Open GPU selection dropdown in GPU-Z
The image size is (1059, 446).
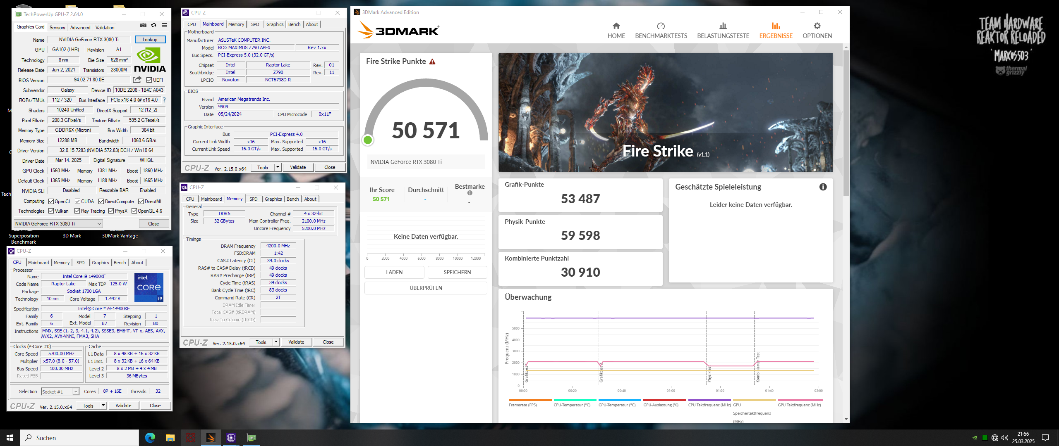(x=58, y=223)
